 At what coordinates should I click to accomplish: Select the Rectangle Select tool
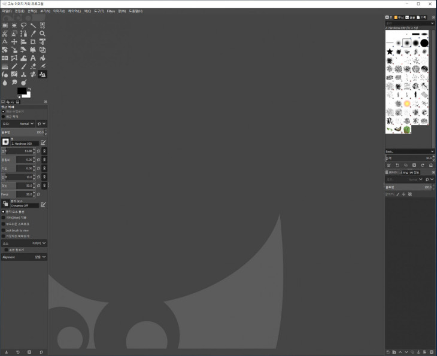[5, 25]
